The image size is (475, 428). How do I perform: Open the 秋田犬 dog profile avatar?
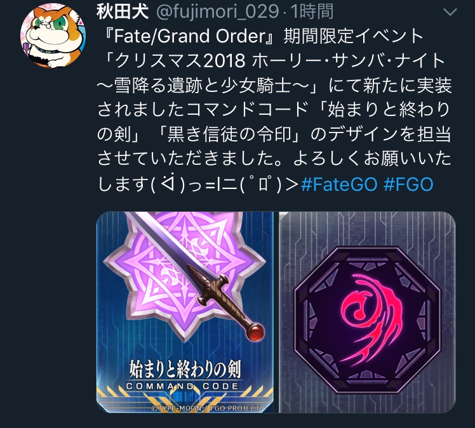click(53, 36)
